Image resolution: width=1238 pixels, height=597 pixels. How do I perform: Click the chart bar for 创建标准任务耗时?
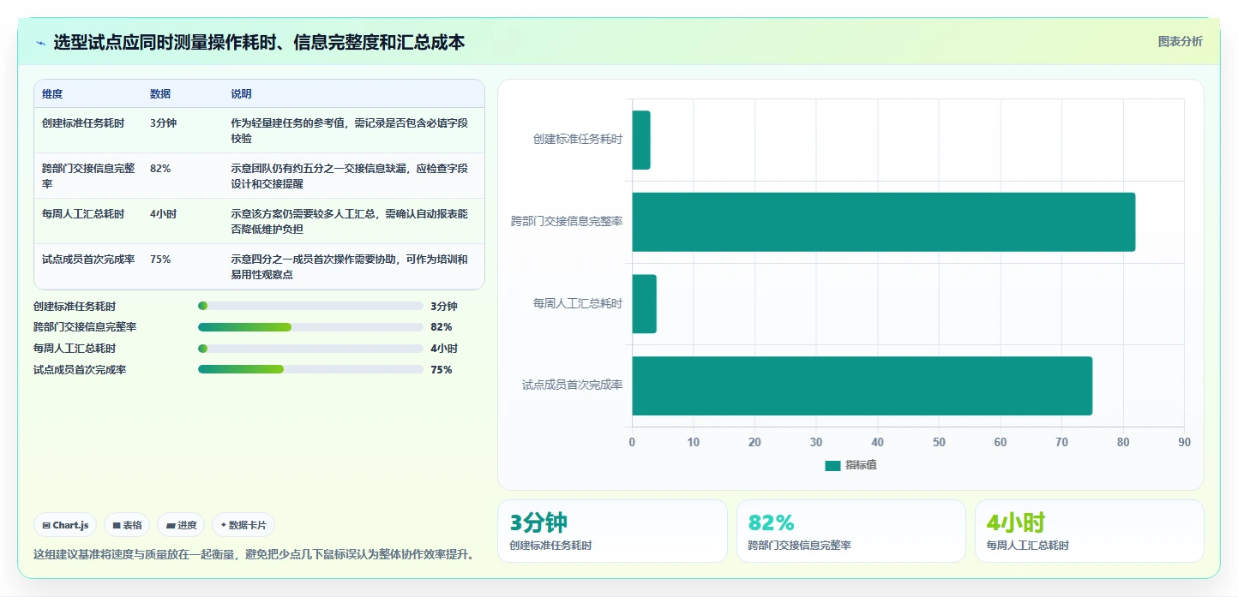pyautogui.click(x=641, y=140)
